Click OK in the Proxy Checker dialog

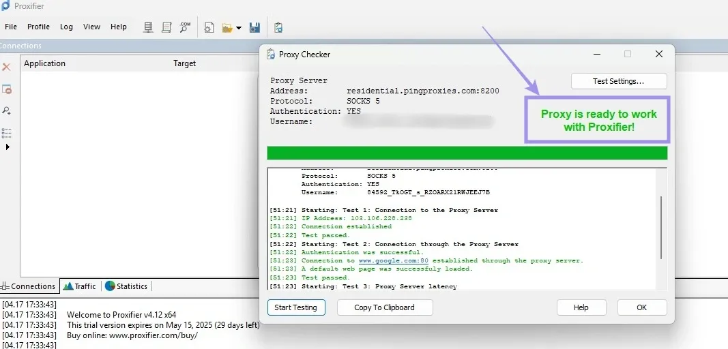click(642, 307)
